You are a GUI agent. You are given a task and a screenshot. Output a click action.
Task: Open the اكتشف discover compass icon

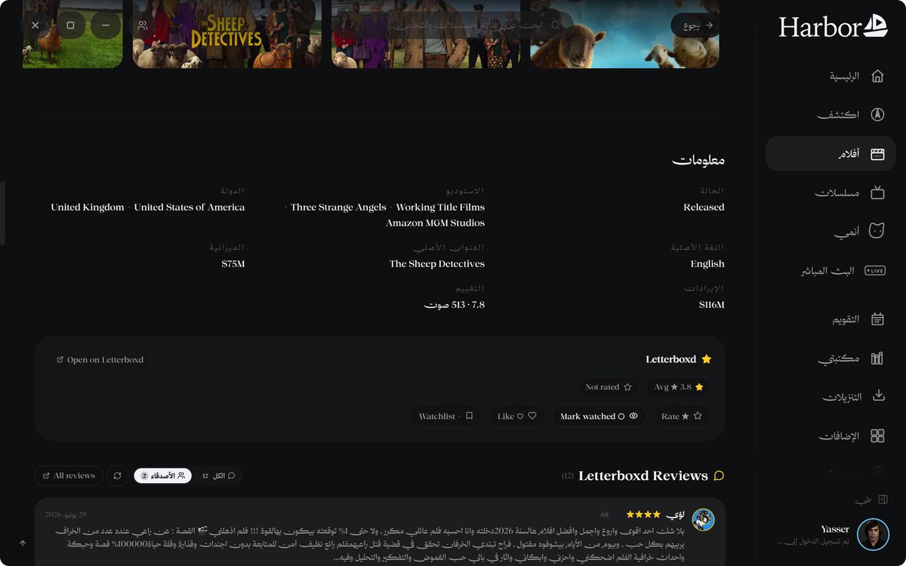877,115
